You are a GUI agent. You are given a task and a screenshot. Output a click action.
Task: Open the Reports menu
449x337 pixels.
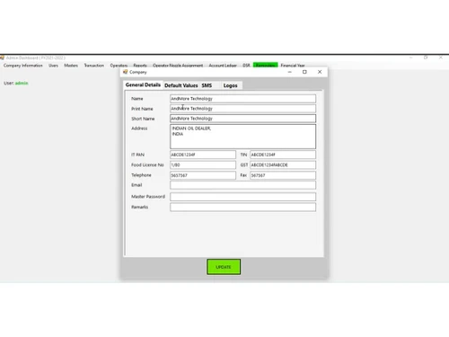pyautogui.click(x=140, y=66)
